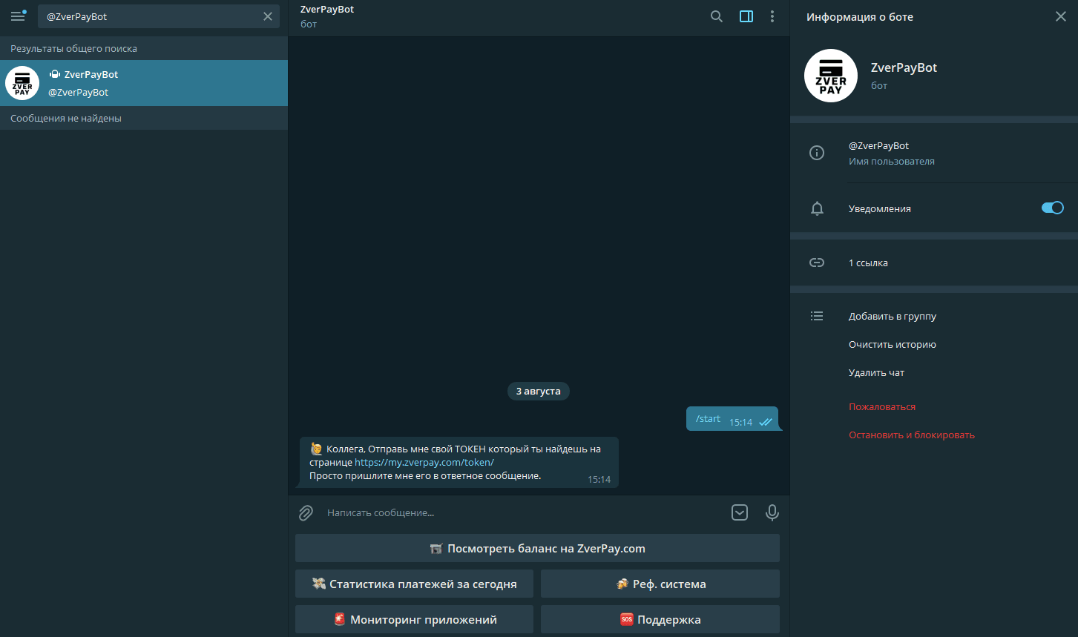This screenshot has height=637, width=1078.
Task: Click the Сообщения не найдены label
Action: pyautogui.click(x=66, y=118)
